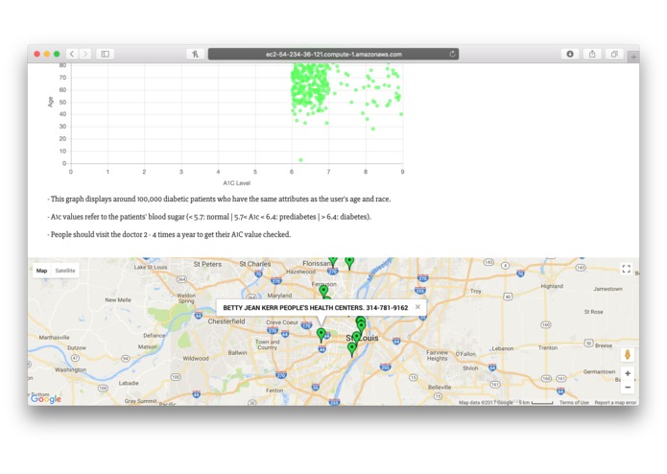This screenshot has height=474, width=667.
Task: Go forward with Safari forward arrow
Action: (85, 54)
